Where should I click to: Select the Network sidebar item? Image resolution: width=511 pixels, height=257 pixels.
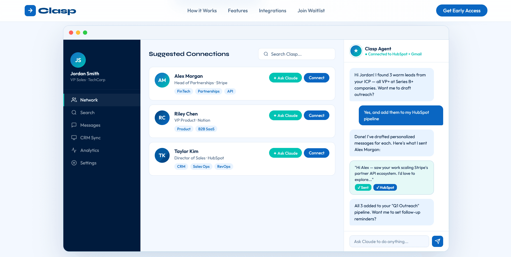coord(89,100)
